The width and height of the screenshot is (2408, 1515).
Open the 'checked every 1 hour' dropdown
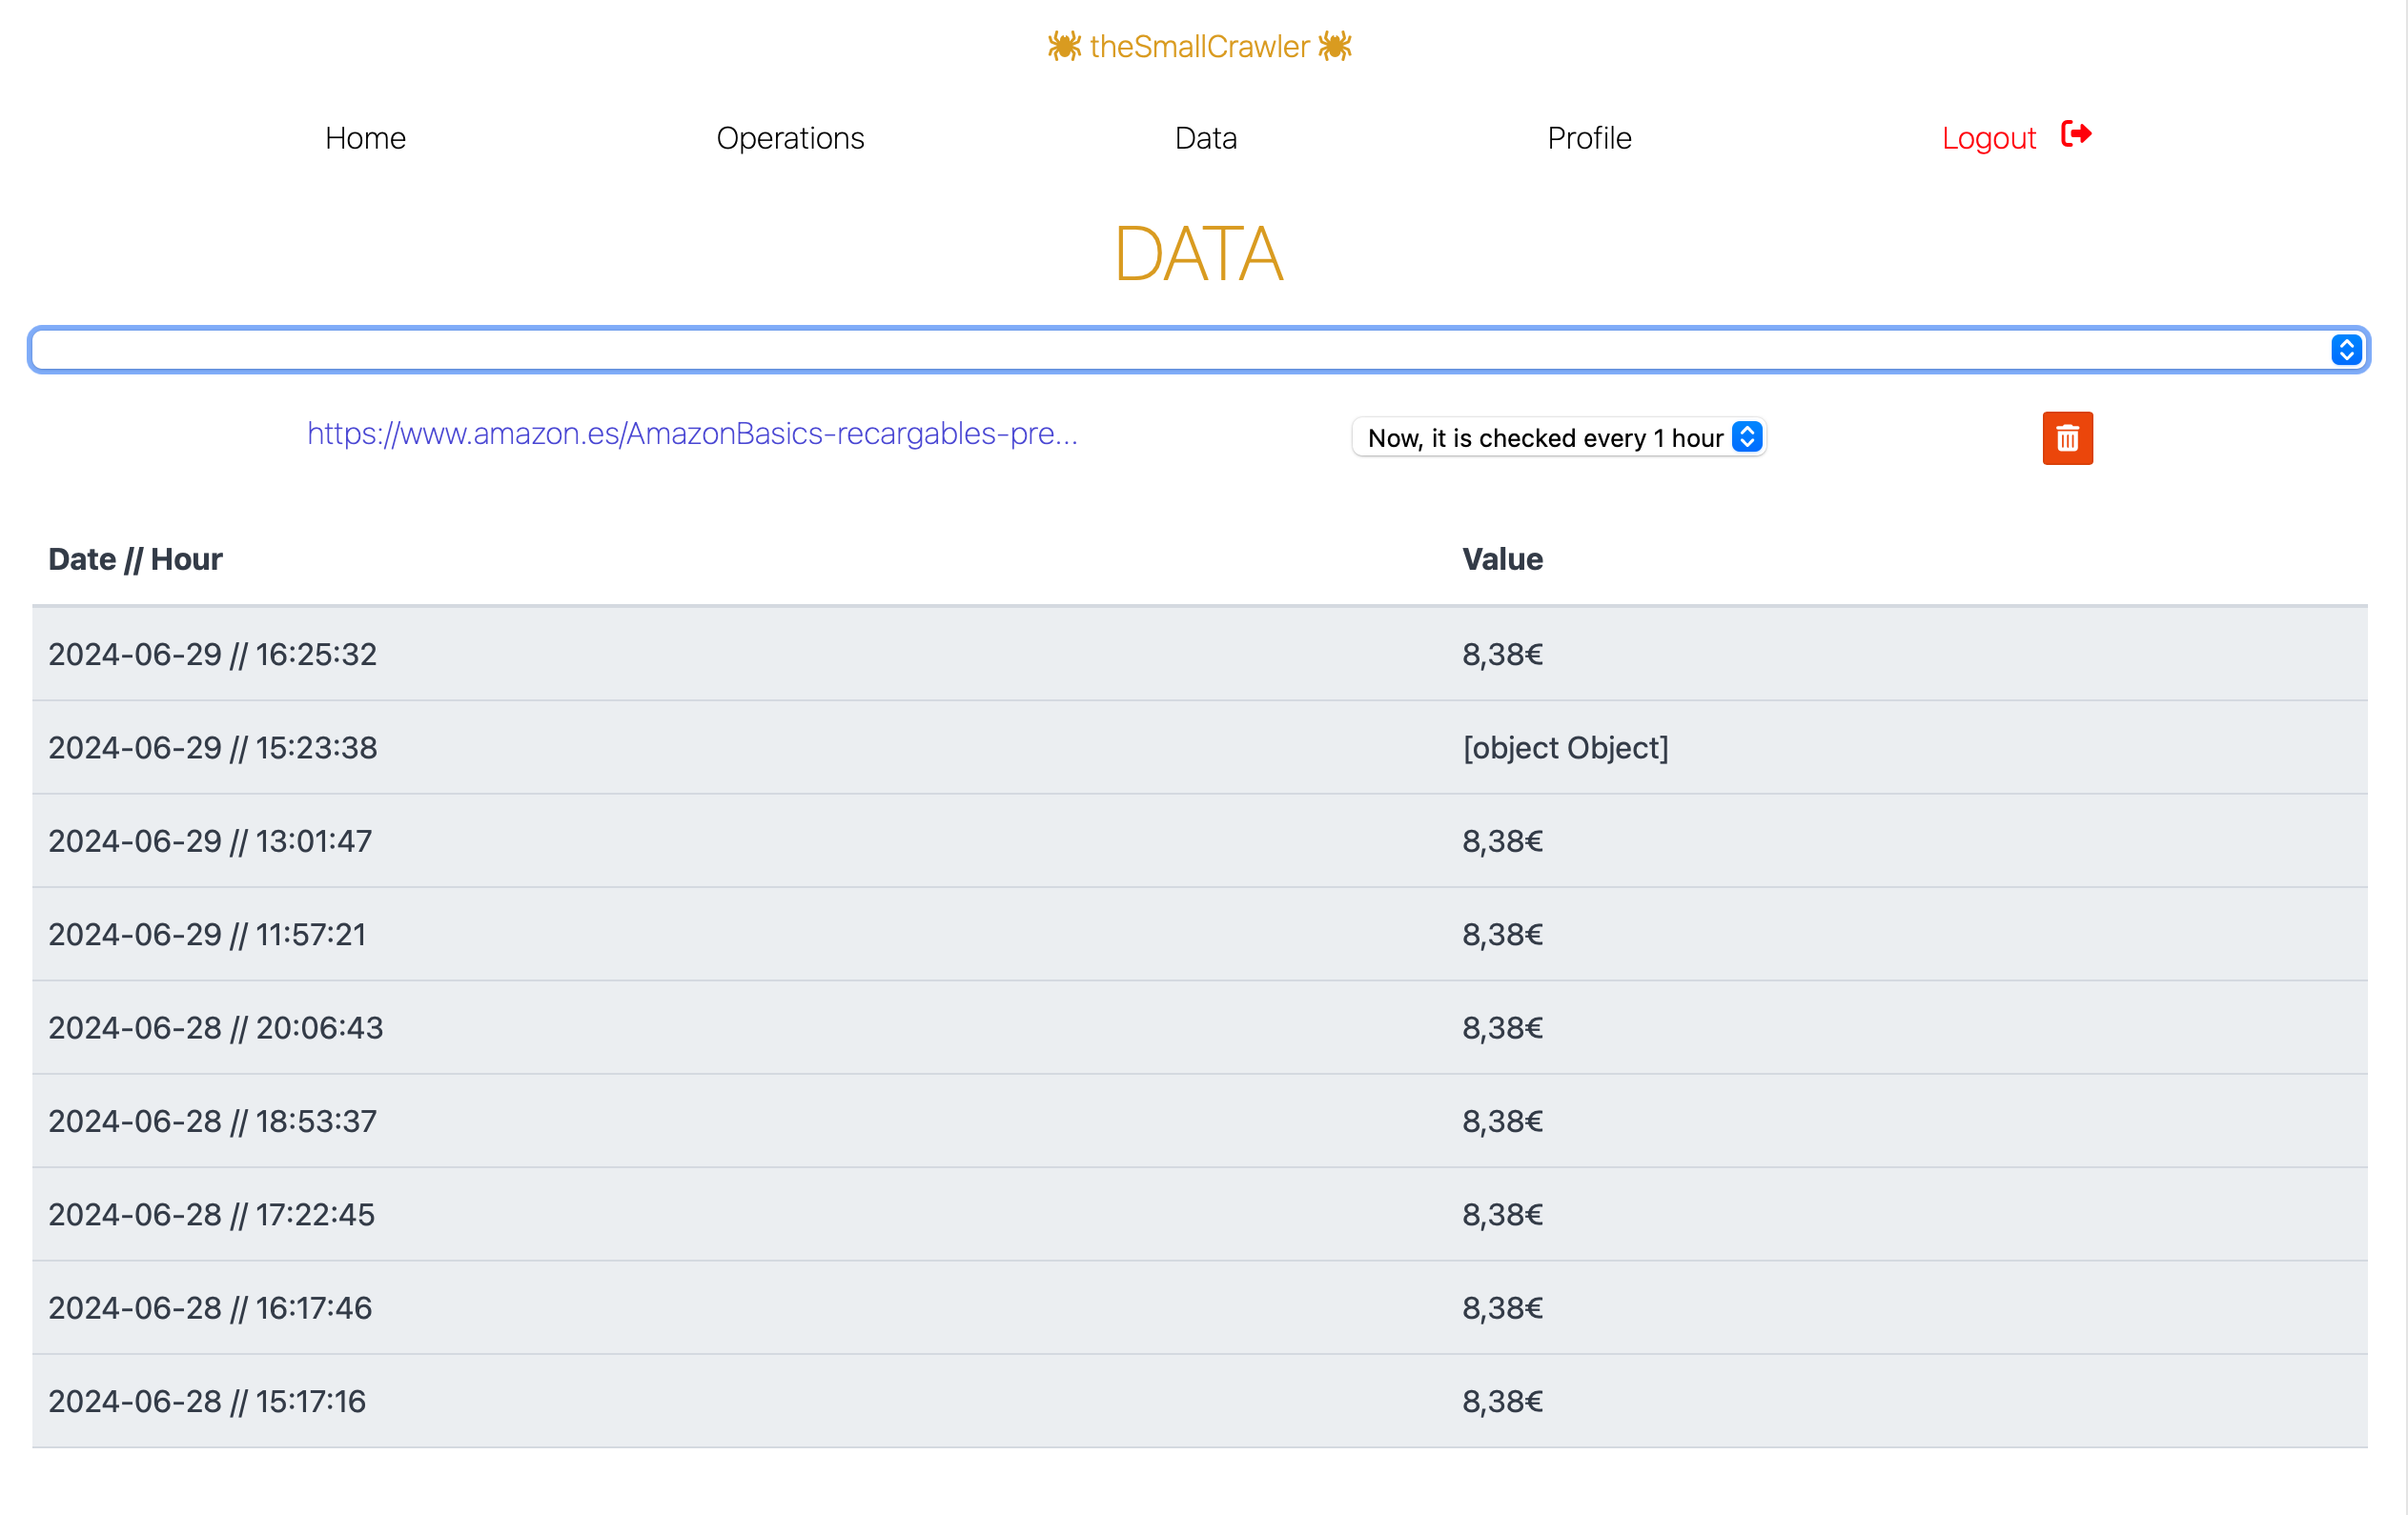[x=1558, y=437]
